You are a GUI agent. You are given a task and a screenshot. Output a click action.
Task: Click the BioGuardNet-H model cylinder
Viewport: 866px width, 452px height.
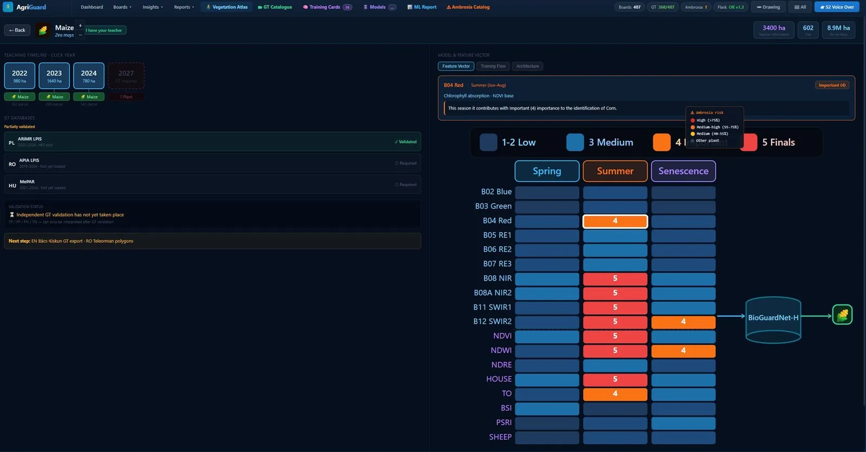773,319
